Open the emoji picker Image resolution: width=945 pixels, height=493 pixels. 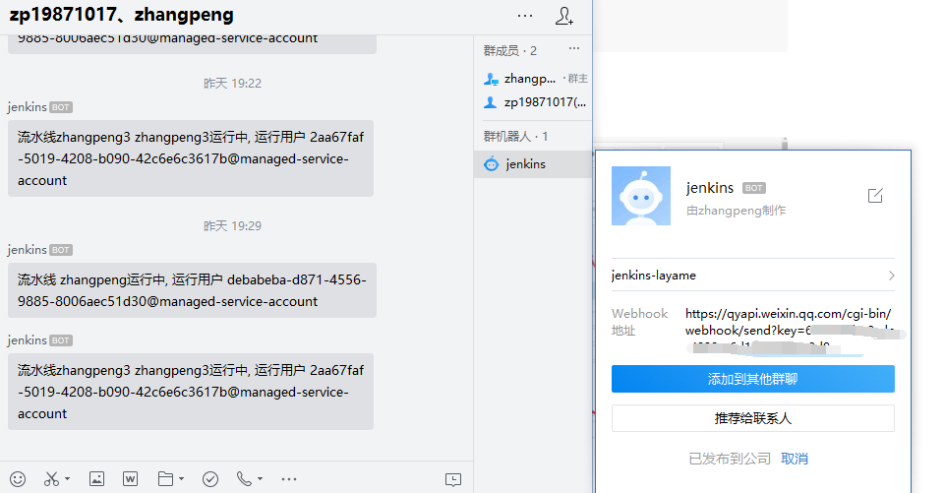pos(17,479)
